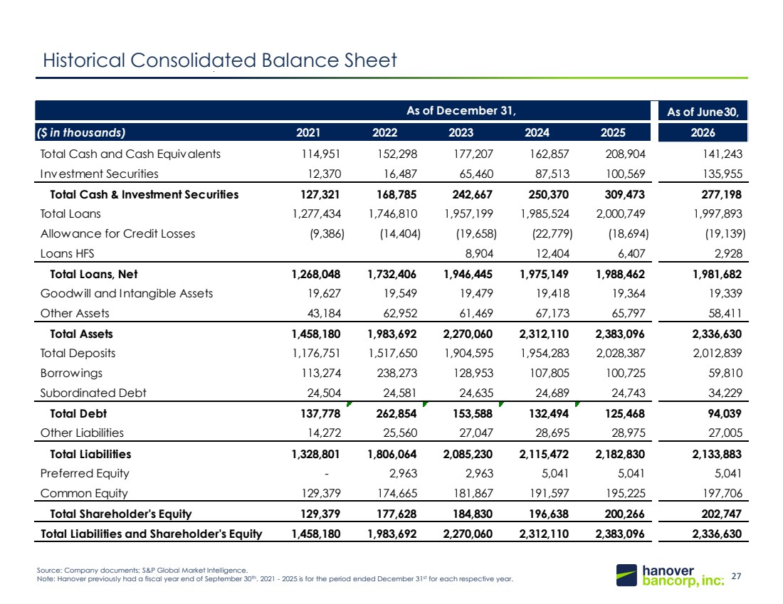
Task: Select the 'As of June30,' header
Action: point(703,112)
